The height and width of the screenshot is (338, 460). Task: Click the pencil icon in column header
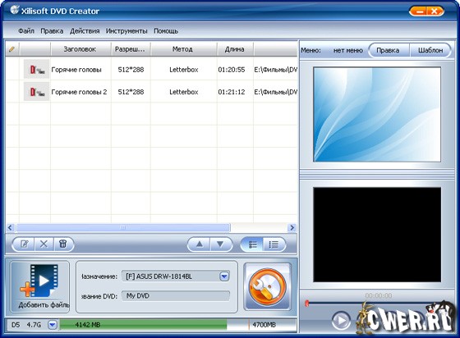coord(11,49)
